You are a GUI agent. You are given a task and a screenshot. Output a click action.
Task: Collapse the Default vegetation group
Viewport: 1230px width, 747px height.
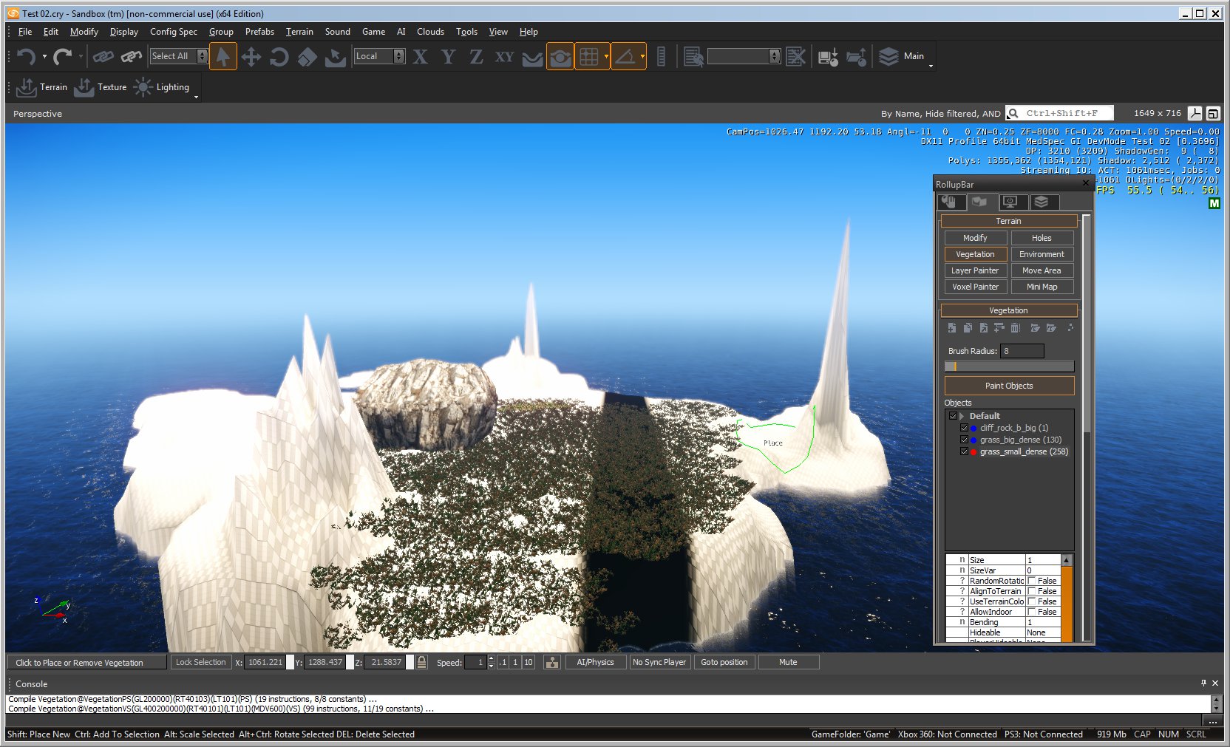[962, 416]
